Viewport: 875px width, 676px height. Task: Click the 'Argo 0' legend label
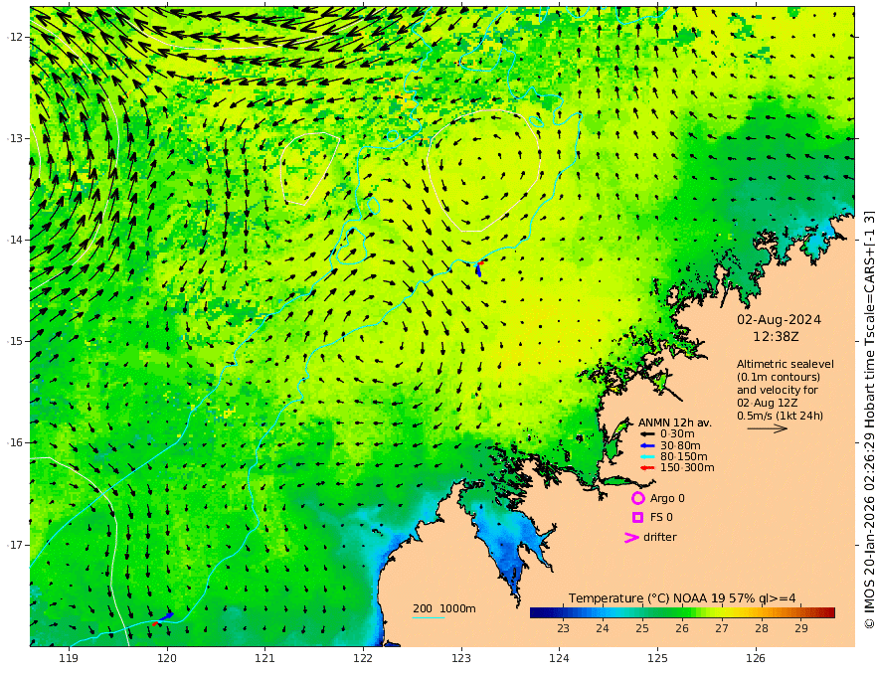(x=667, y=499)
